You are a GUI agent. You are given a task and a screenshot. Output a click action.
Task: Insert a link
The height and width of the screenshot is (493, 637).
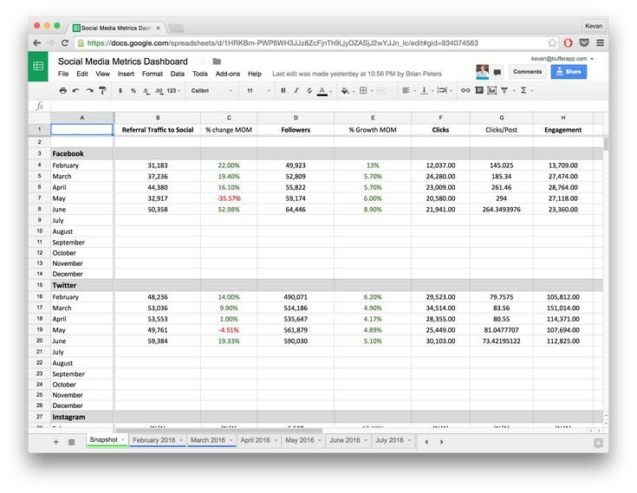coord(465,91)
